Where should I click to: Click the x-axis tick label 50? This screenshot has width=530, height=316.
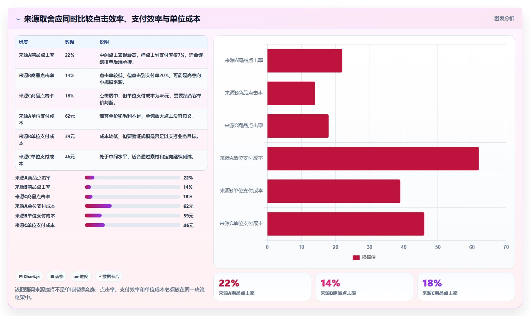438,247
